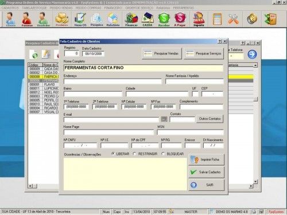This screenshot has height=215, width=287.
Task: Click the MSN input field
Action: 190,132
